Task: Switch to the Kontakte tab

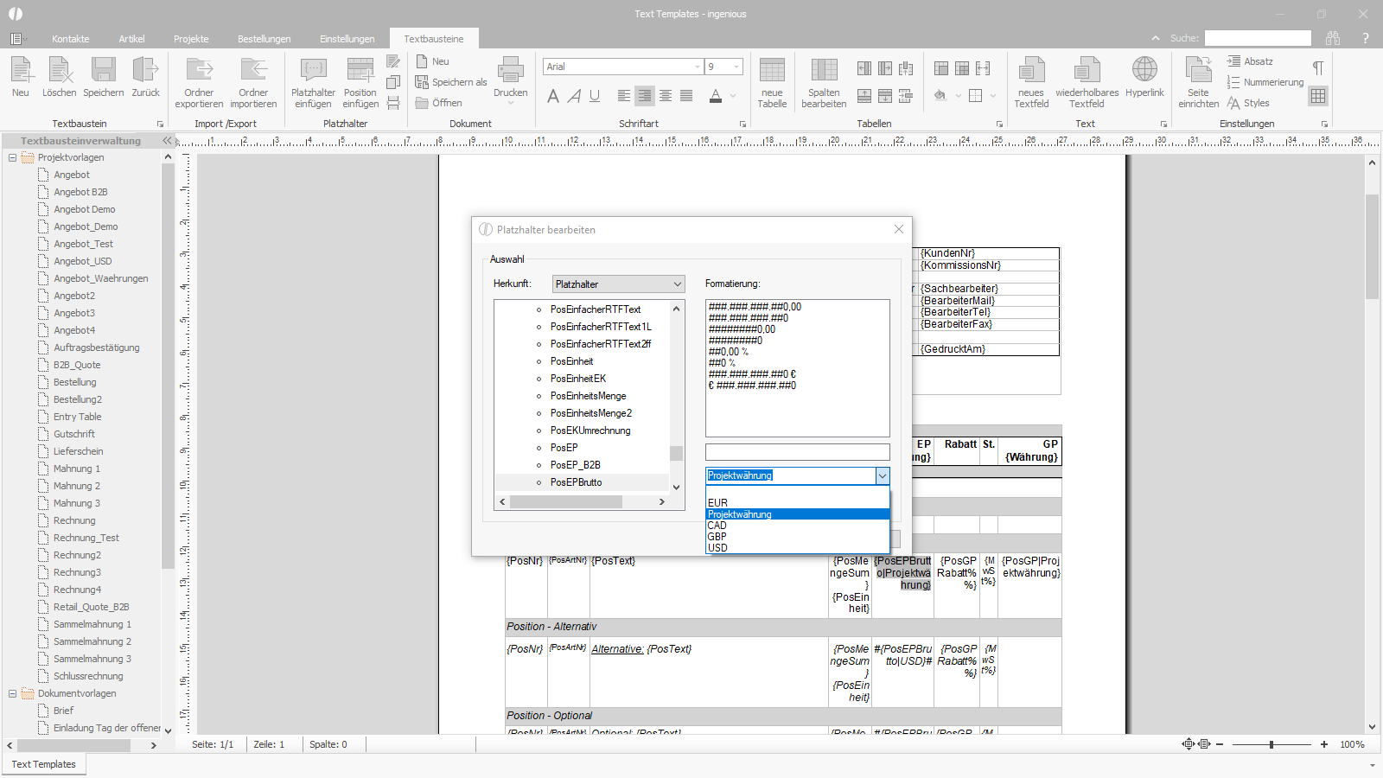Action: (x=71, y=39)
